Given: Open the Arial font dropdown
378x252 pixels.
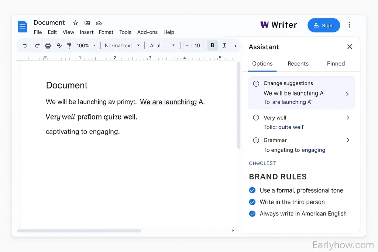Looking at the screenshot, I should (x=162, y=46).
